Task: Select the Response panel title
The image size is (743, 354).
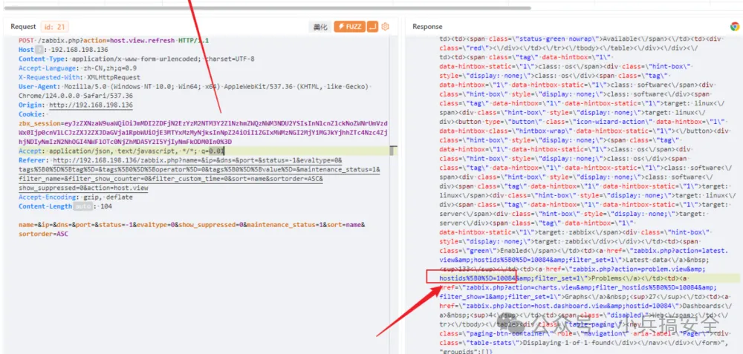Action: point(427,27)
